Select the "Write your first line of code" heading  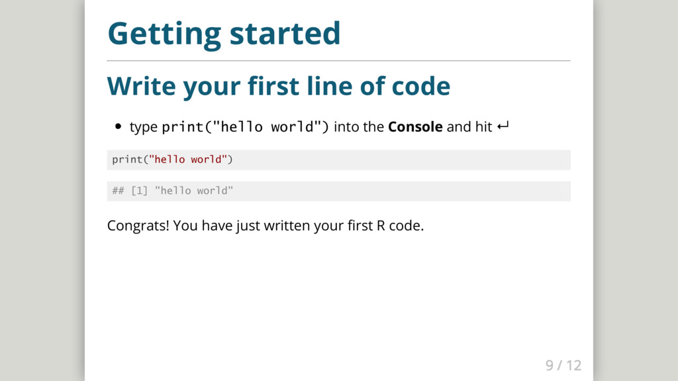pyautogui.click(x=278, y=86)
